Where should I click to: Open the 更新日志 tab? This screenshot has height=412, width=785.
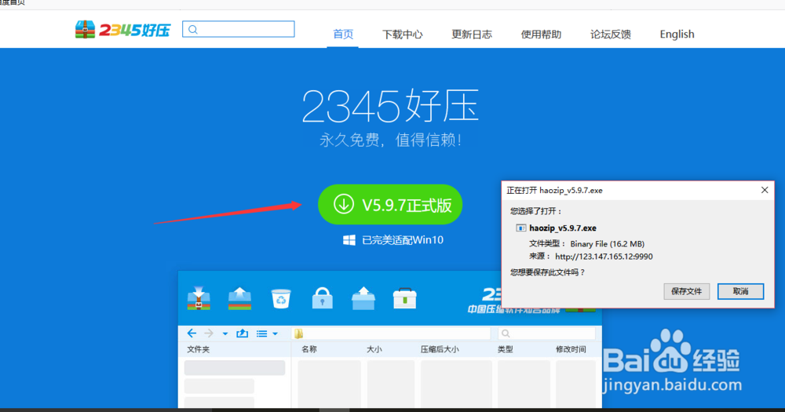472,34
